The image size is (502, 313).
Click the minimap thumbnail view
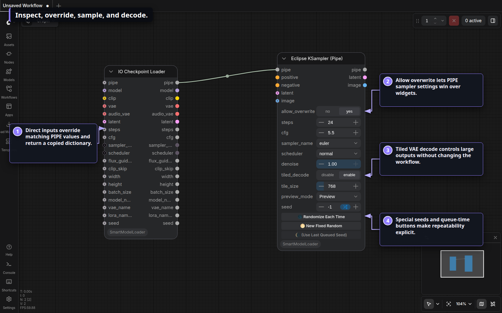(x=462, y=264)
